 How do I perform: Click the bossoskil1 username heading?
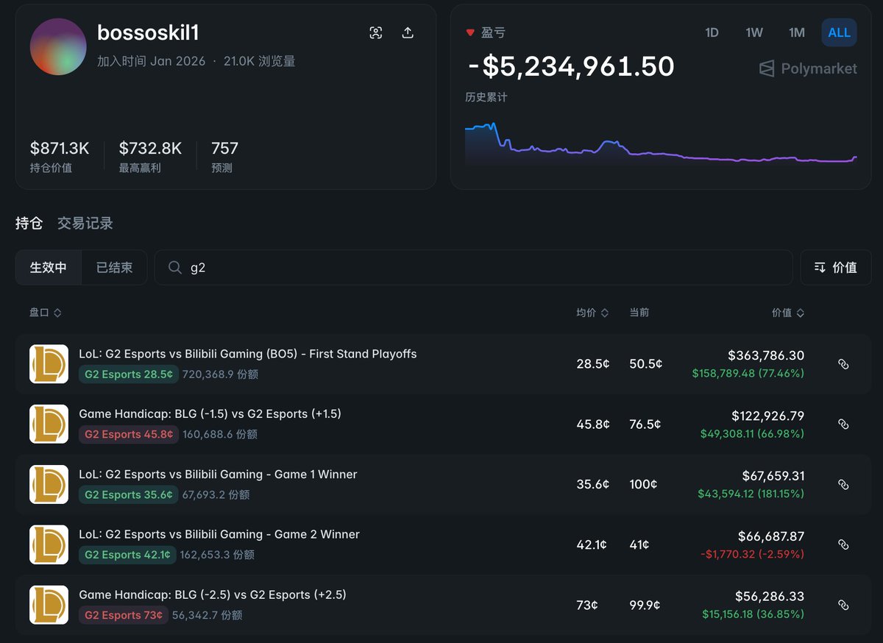point(148,33)
